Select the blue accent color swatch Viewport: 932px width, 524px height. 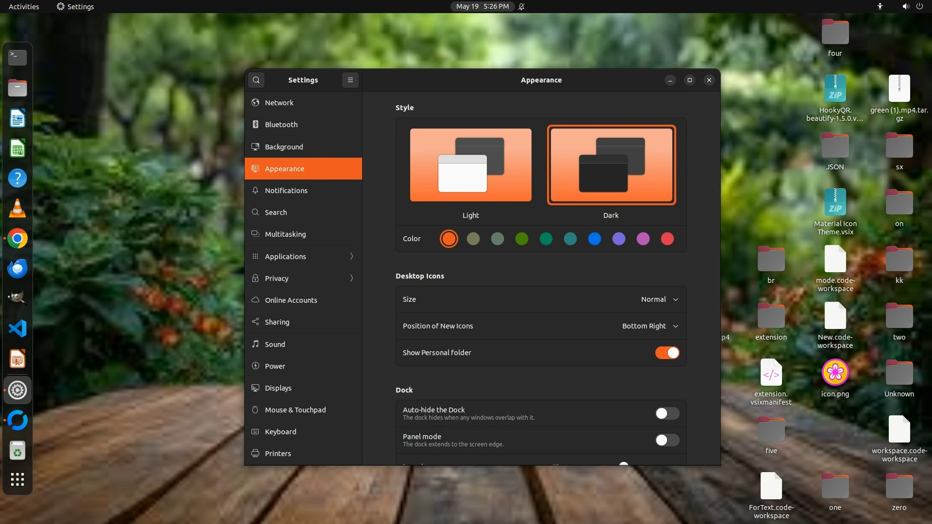[594, 239]
